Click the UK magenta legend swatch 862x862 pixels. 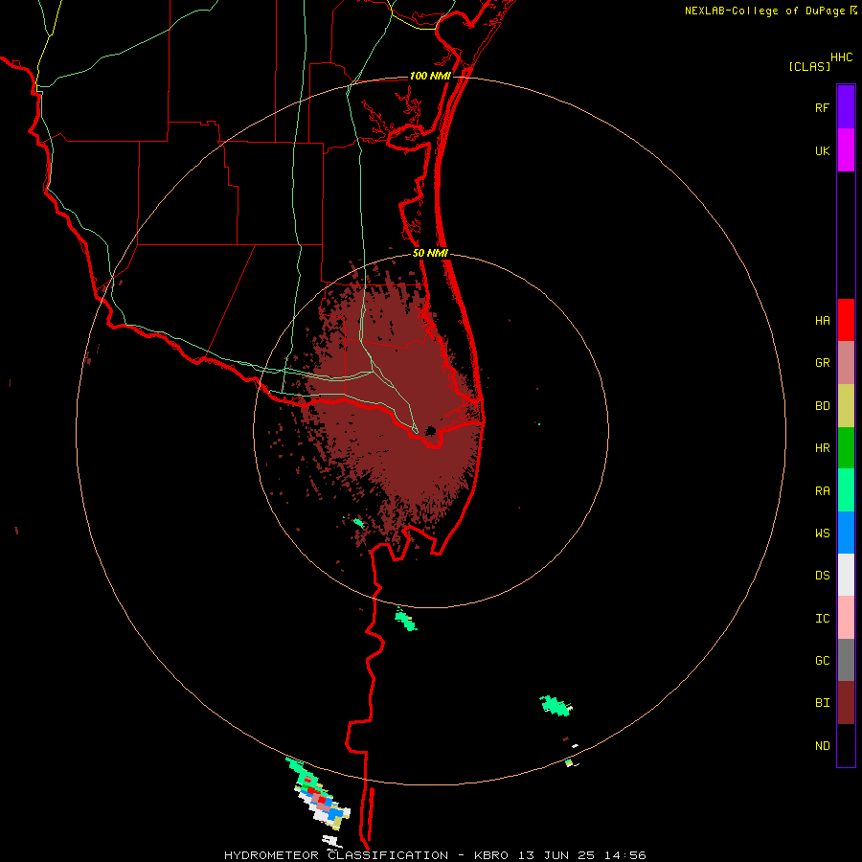tap(846, 149)
